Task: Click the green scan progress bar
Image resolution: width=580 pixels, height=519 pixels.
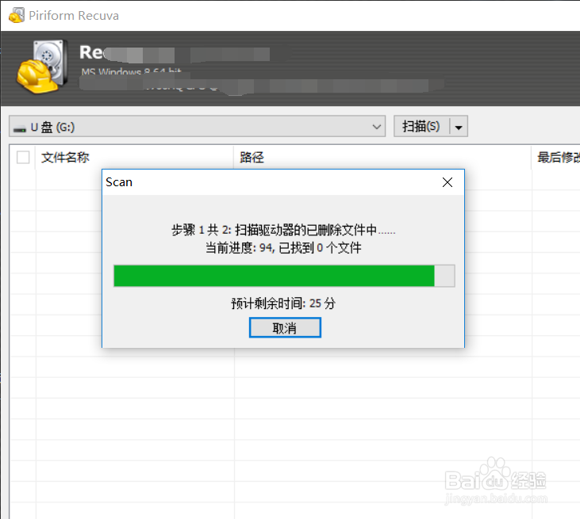Action: 284,276
